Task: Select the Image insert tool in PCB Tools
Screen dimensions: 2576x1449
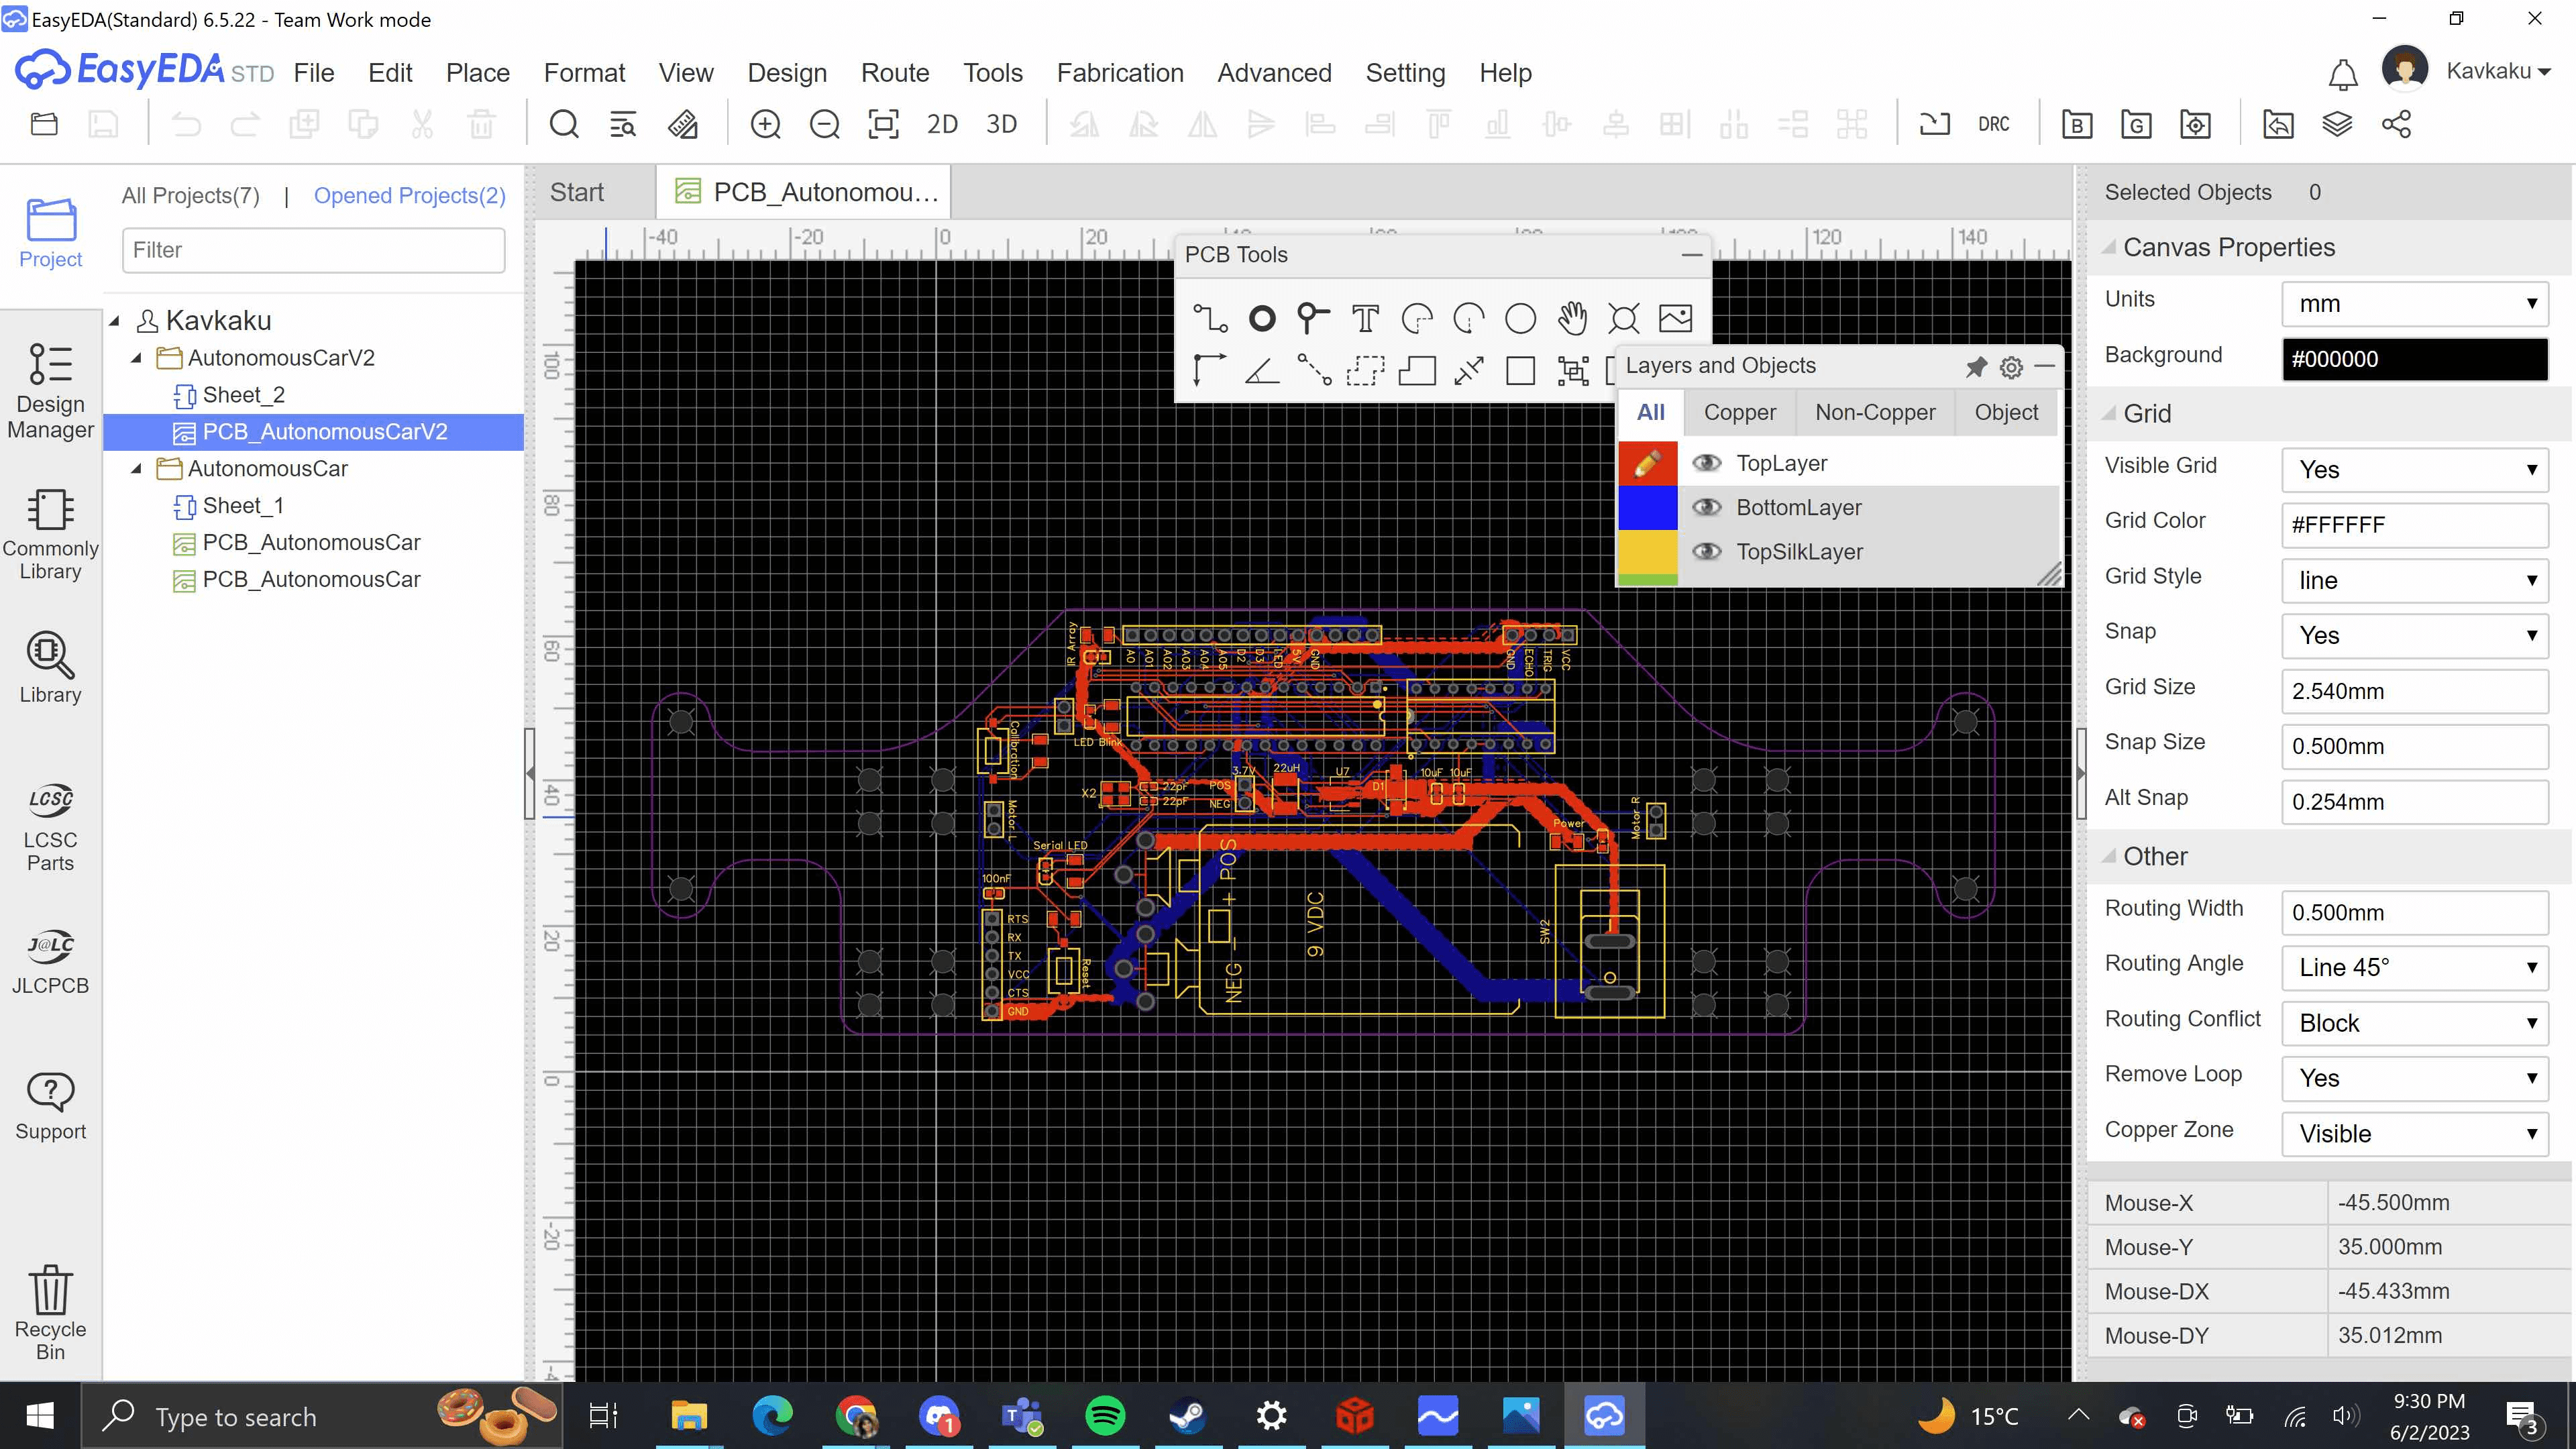Action: coord(1675,319)
